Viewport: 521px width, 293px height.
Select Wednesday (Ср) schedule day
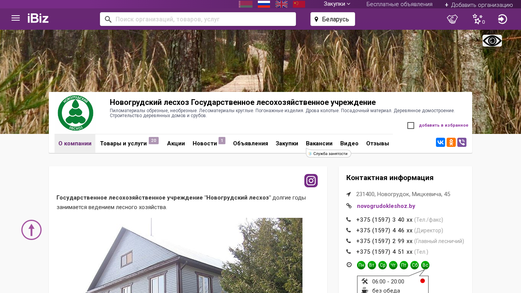click(x=383, y=265)
